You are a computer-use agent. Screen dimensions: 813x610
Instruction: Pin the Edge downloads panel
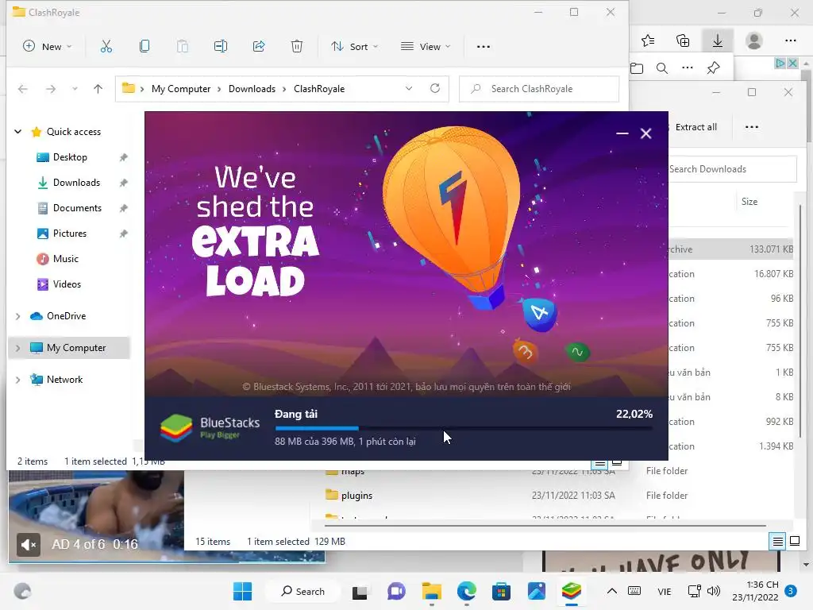[714, 68]
